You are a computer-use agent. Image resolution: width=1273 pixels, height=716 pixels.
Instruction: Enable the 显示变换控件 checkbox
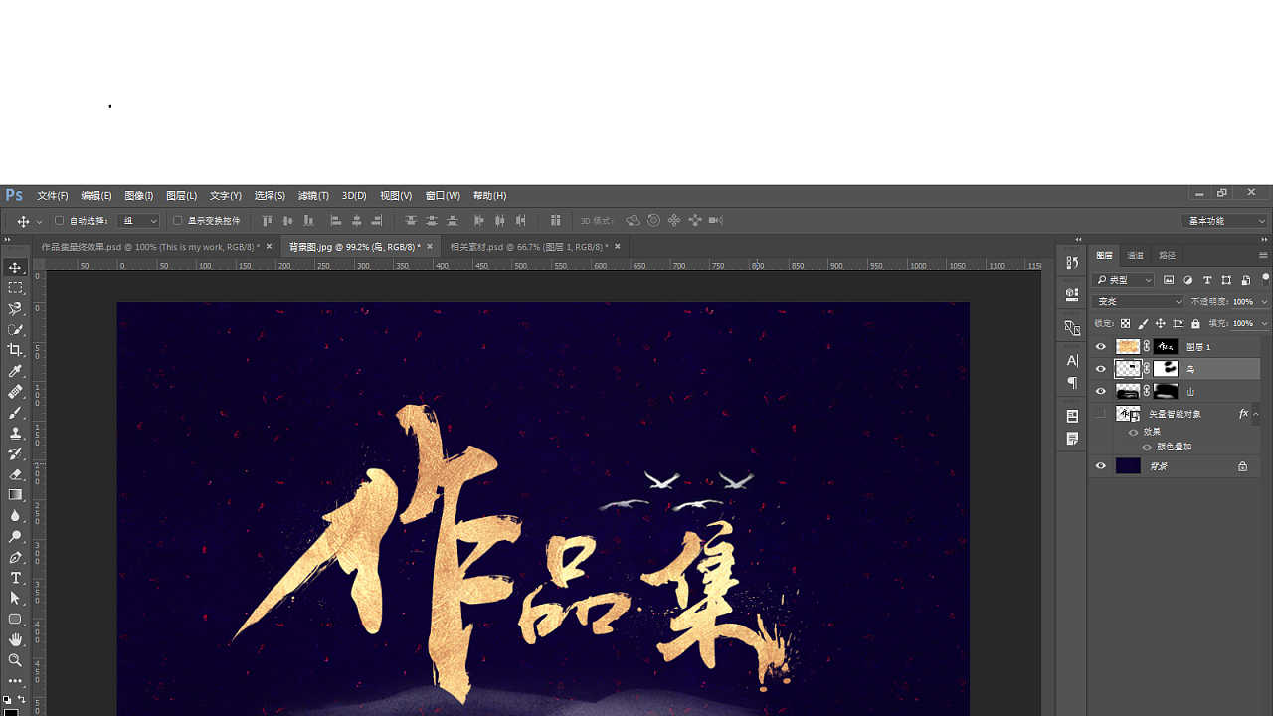178,221
